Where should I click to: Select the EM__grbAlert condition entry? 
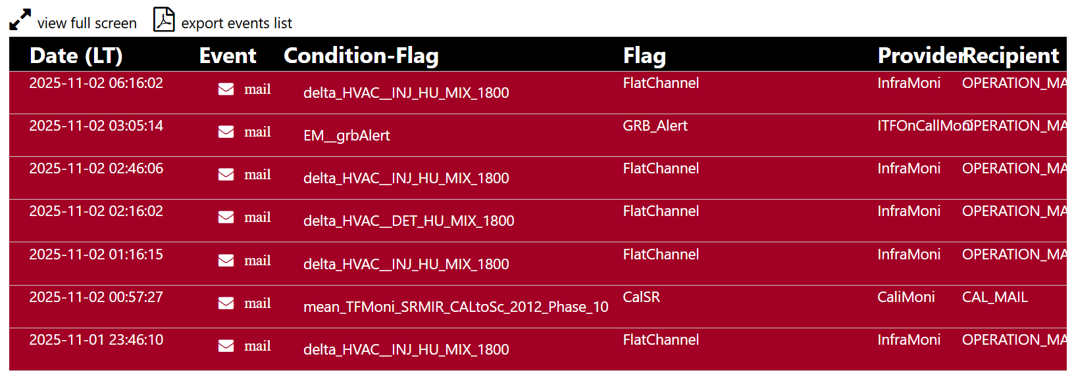(x=346, y=136)
